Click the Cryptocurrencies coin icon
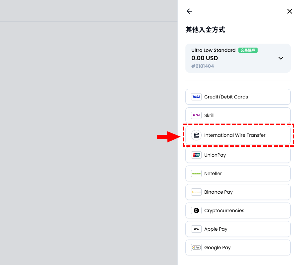 click(196, 210)
